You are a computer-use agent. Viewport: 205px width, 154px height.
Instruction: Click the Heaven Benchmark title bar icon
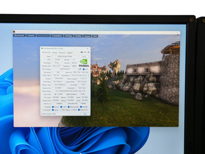point(14,32)
